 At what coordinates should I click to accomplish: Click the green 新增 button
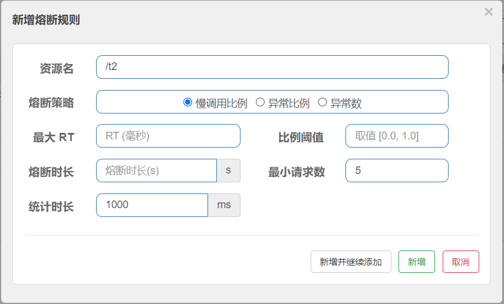417,262
